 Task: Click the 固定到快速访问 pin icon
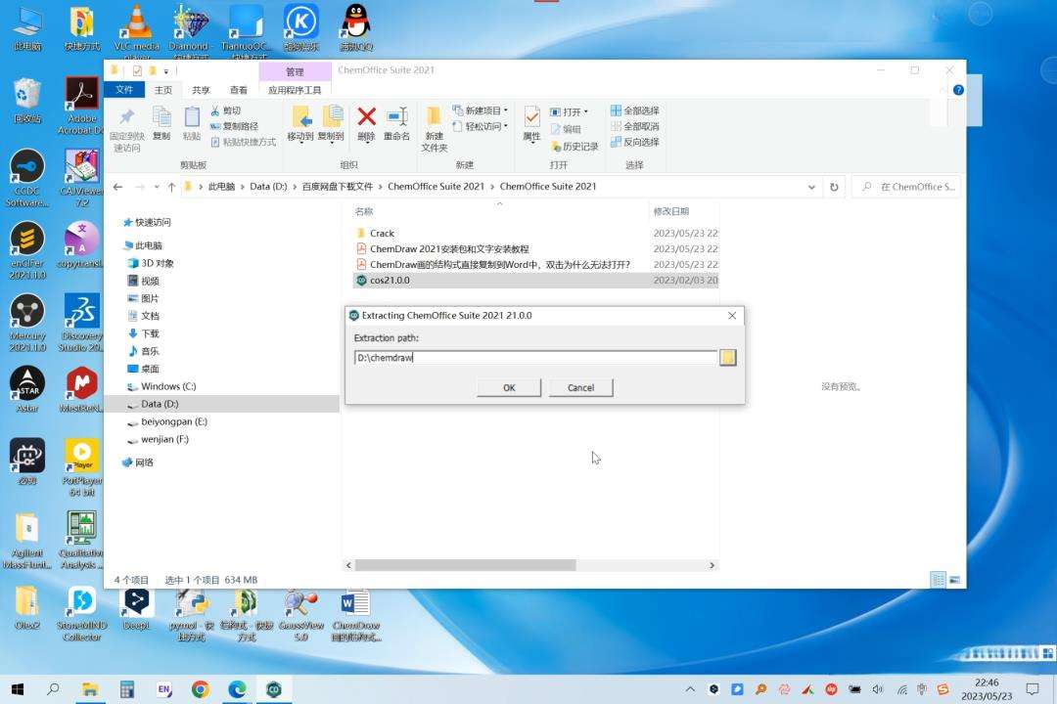point(126,117)
